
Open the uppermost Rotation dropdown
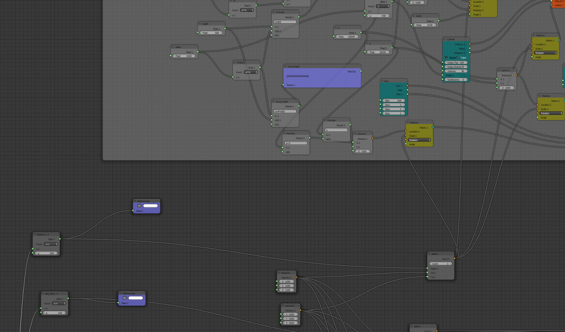[546, 53]
